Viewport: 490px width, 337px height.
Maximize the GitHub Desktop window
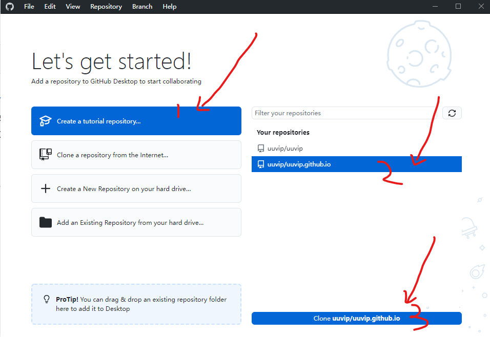[458, 7]
